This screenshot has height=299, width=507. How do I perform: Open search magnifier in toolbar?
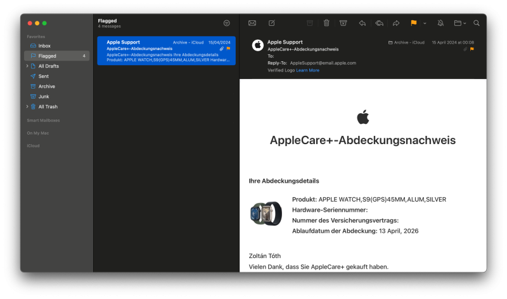pos(477,23)
